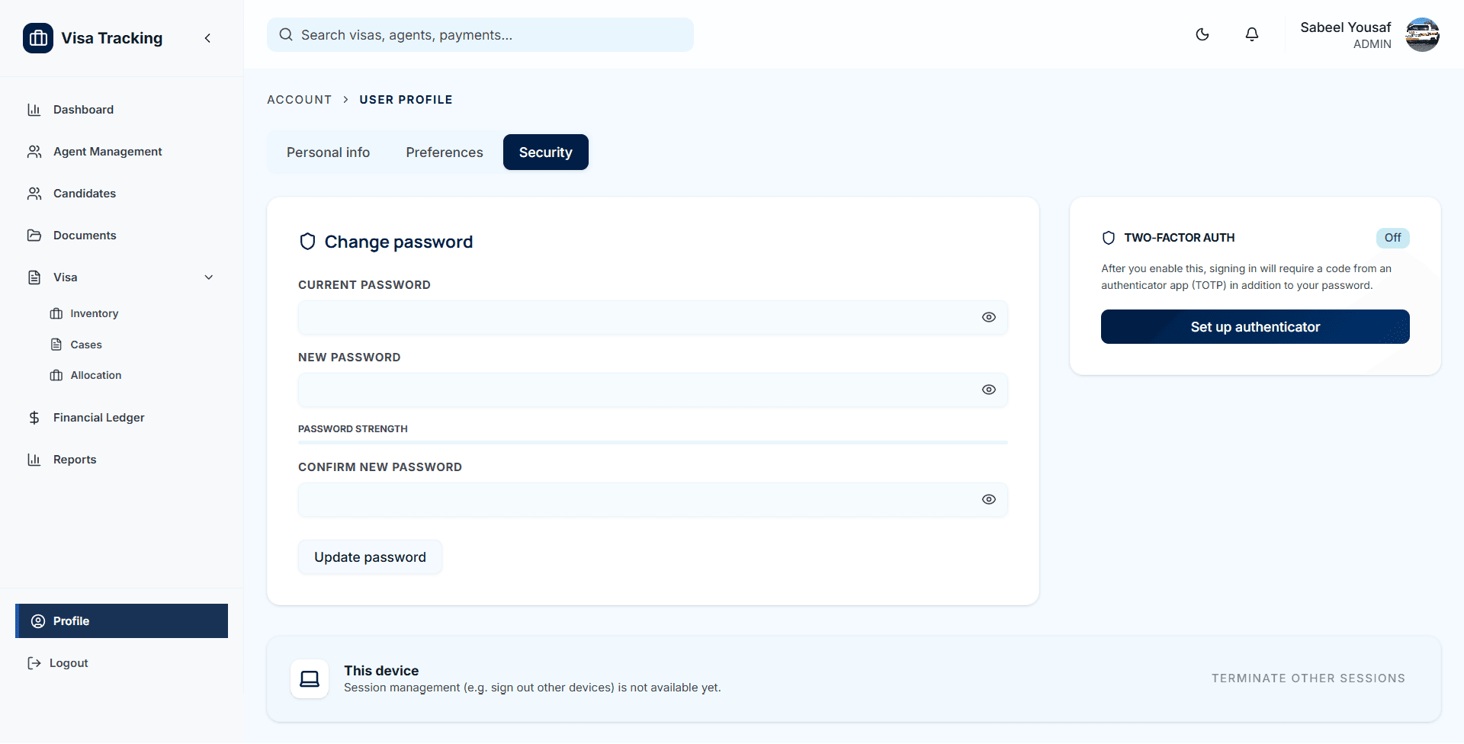
Task: Click the Agent Management users icon
Action: pos(34,152)
